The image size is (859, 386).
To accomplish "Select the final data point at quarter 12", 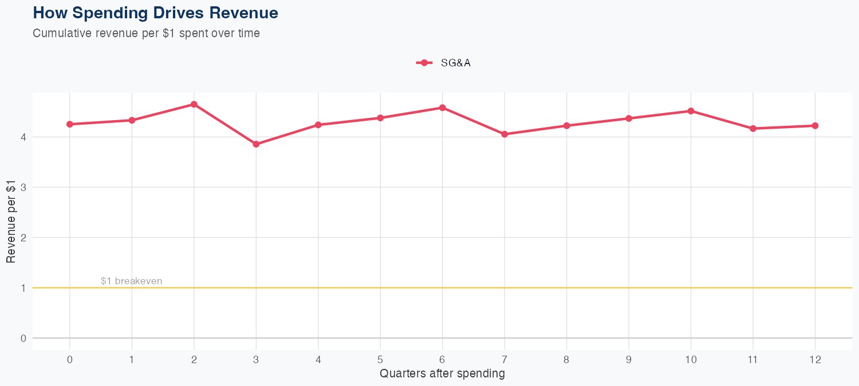I will tap(815, 126).
